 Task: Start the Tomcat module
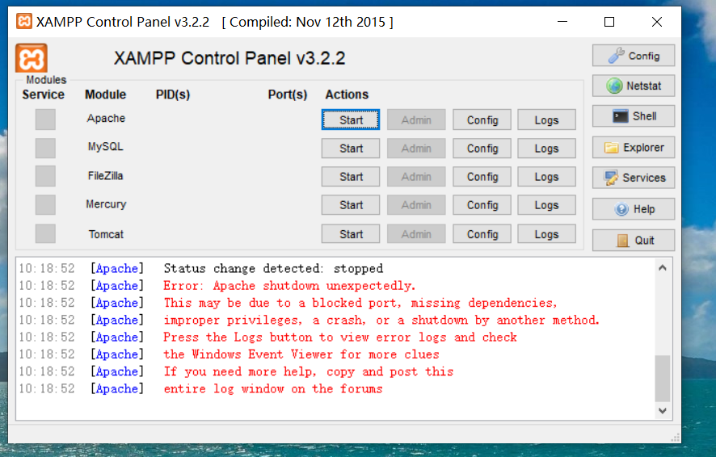(351, 233)
